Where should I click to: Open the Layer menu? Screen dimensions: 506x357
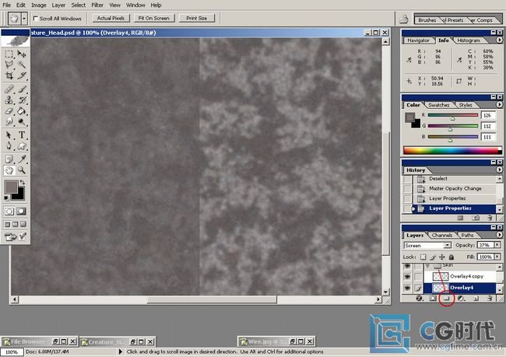point(58,5)
